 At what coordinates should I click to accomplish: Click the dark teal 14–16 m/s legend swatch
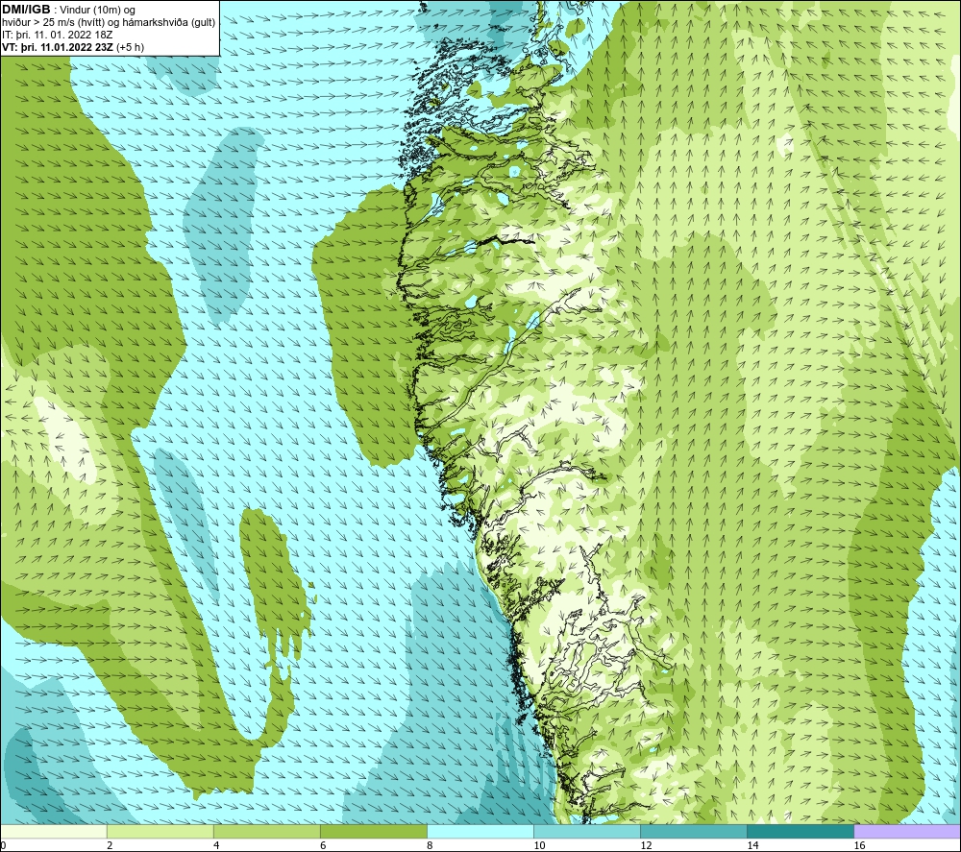pyautogui.click(x=800, y=831)
